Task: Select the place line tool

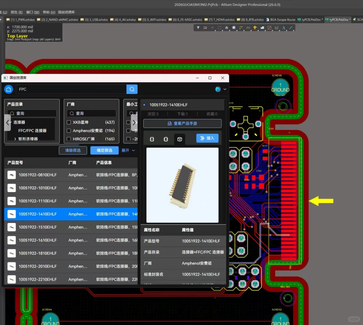Action: (291, 28)
